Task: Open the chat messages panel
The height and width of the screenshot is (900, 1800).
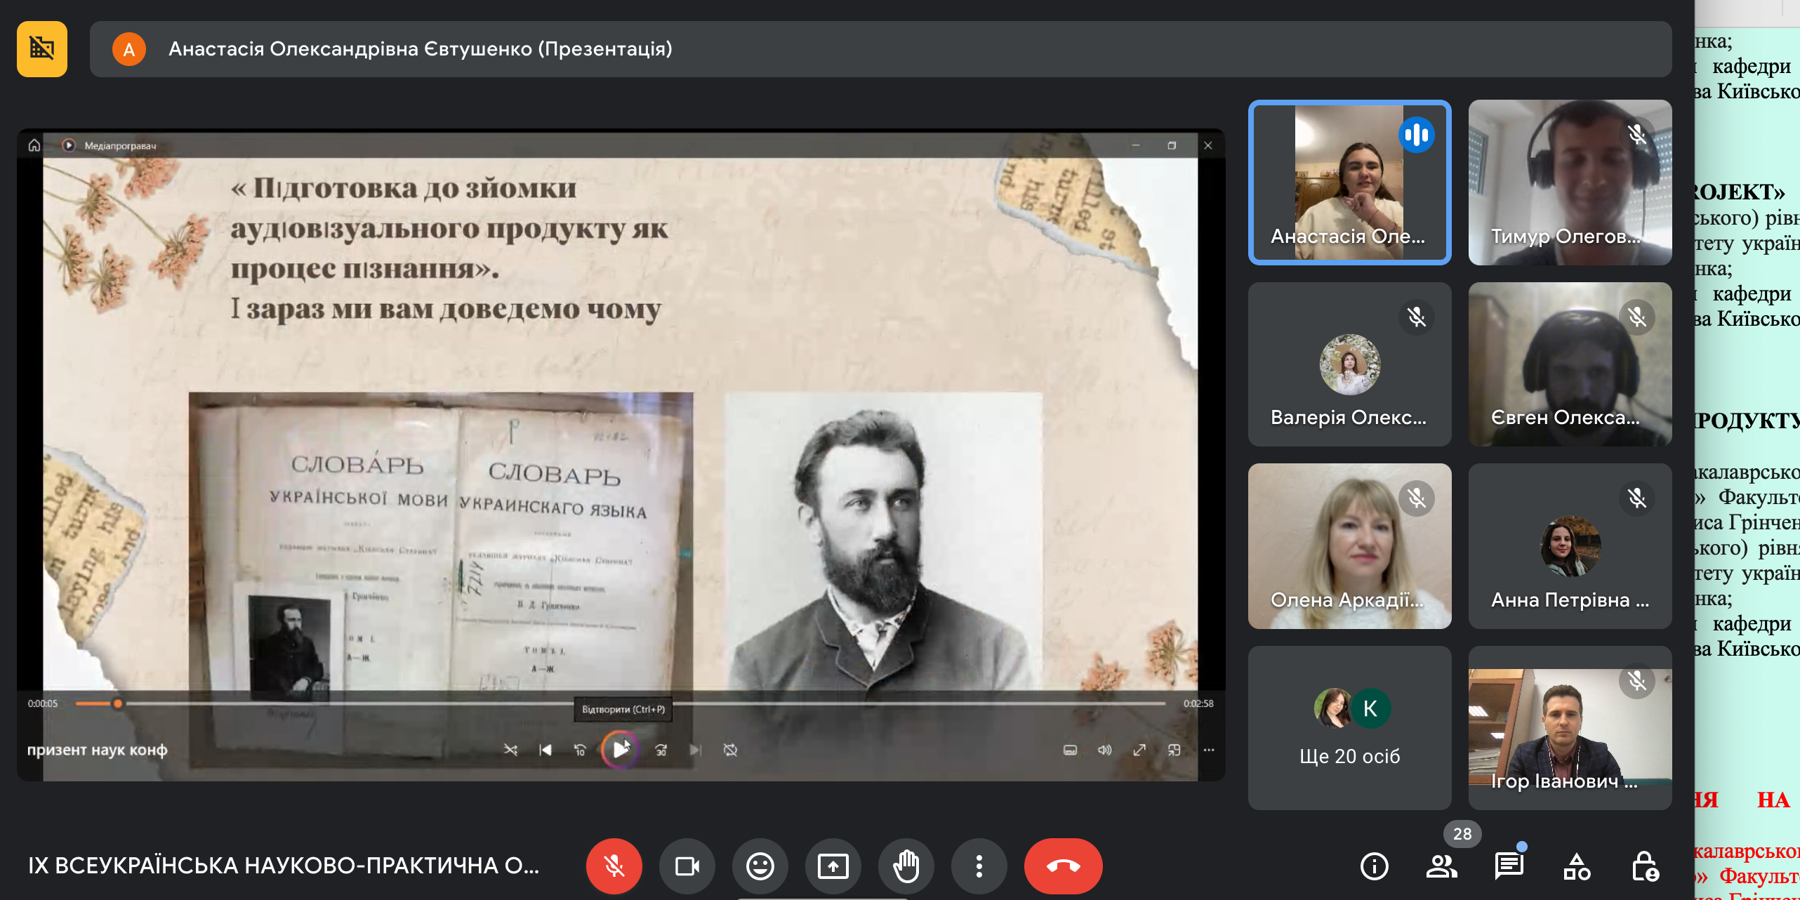Action: click(1509, 866)
